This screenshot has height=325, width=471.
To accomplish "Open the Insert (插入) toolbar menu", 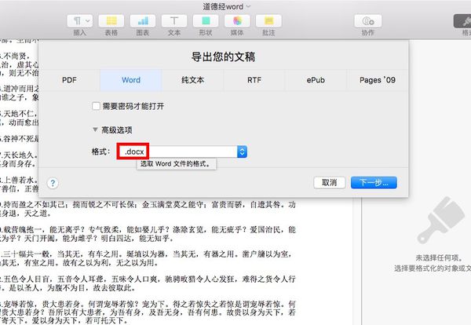I will pos(79,21).
